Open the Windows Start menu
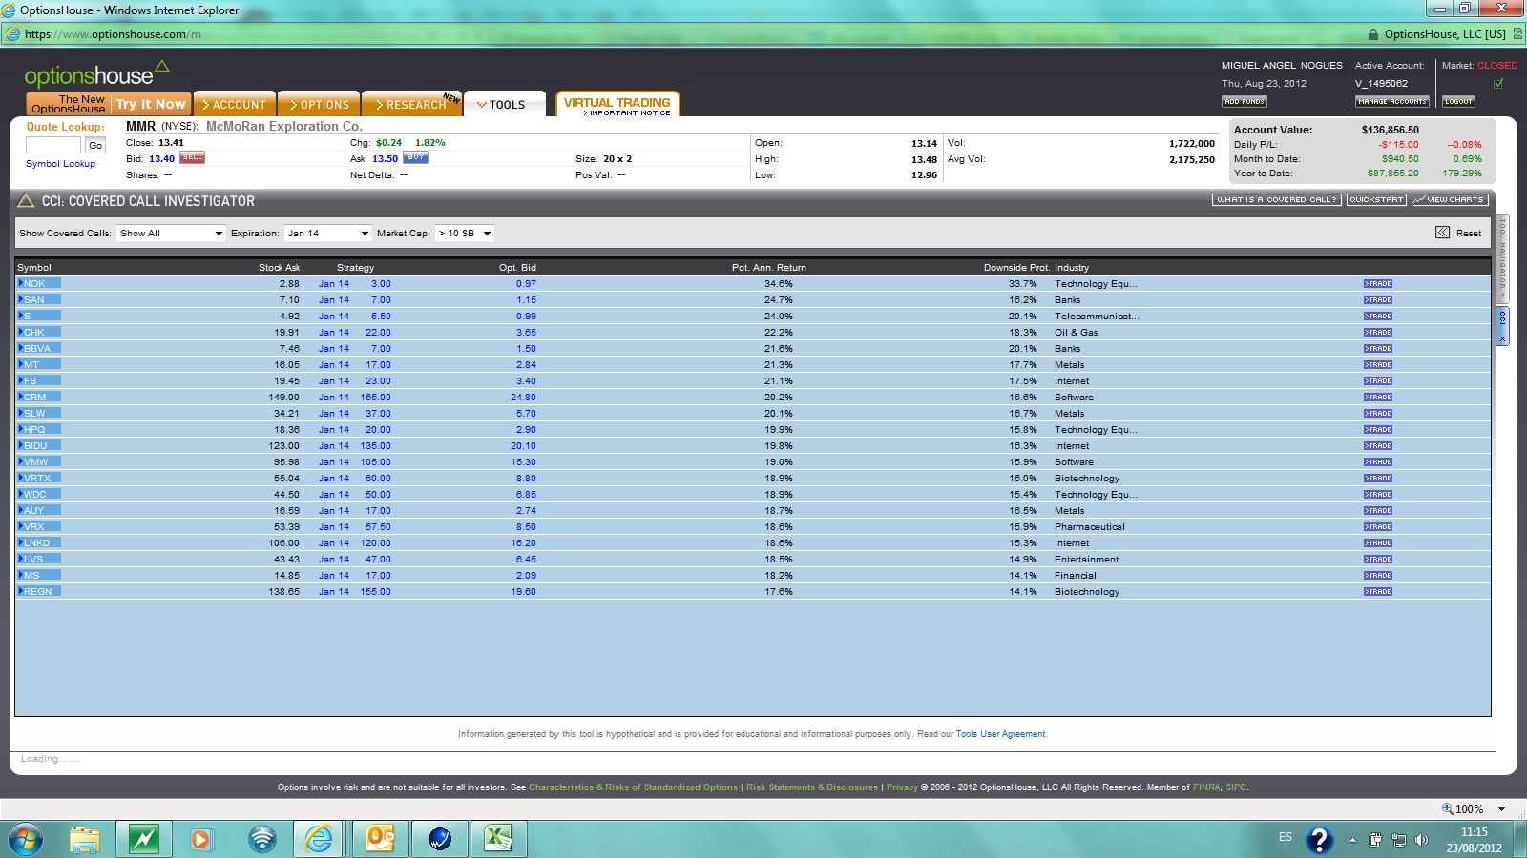The height and width of the screenshot is (858, 1527). coord(26,839)
